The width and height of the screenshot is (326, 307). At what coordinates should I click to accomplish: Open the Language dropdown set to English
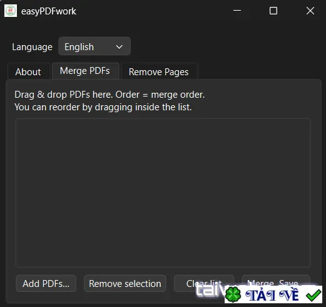coord(94,46)
